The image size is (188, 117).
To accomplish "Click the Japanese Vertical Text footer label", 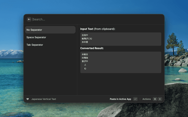I will pyautogui.click(x=44, y=99).
